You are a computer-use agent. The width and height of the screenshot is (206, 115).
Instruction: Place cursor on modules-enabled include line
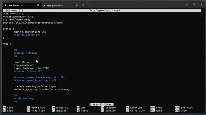point(33,23)
